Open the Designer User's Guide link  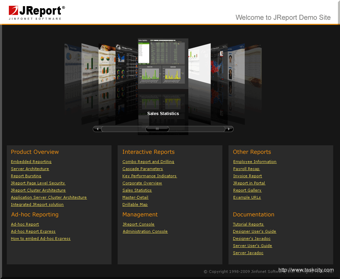pyautogui.click(x=255, y=231)
